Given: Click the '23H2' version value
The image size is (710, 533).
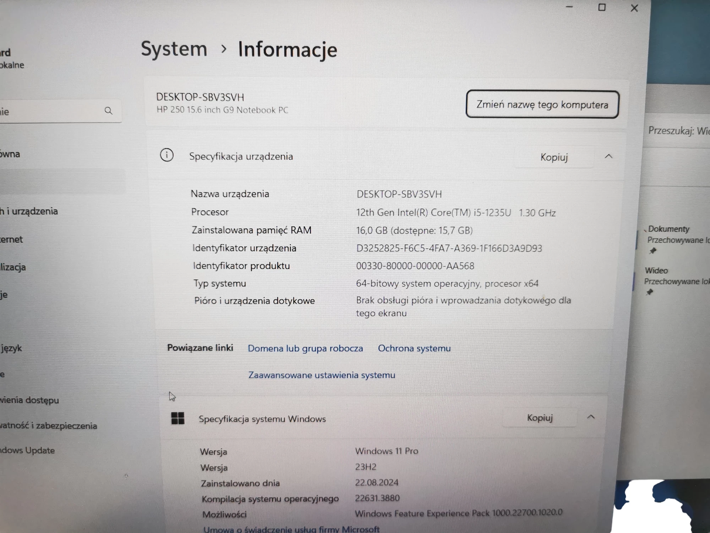Looking at the screenshot, I should point(366,467).
